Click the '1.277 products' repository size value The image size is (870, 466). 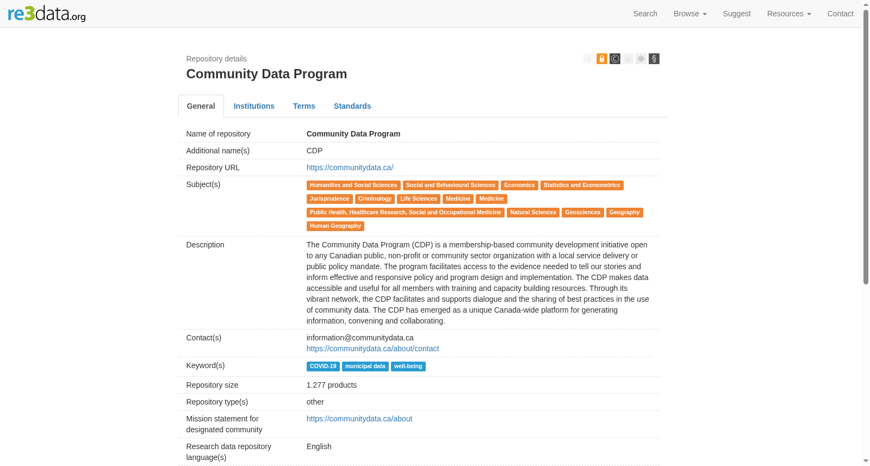(332, 385)
